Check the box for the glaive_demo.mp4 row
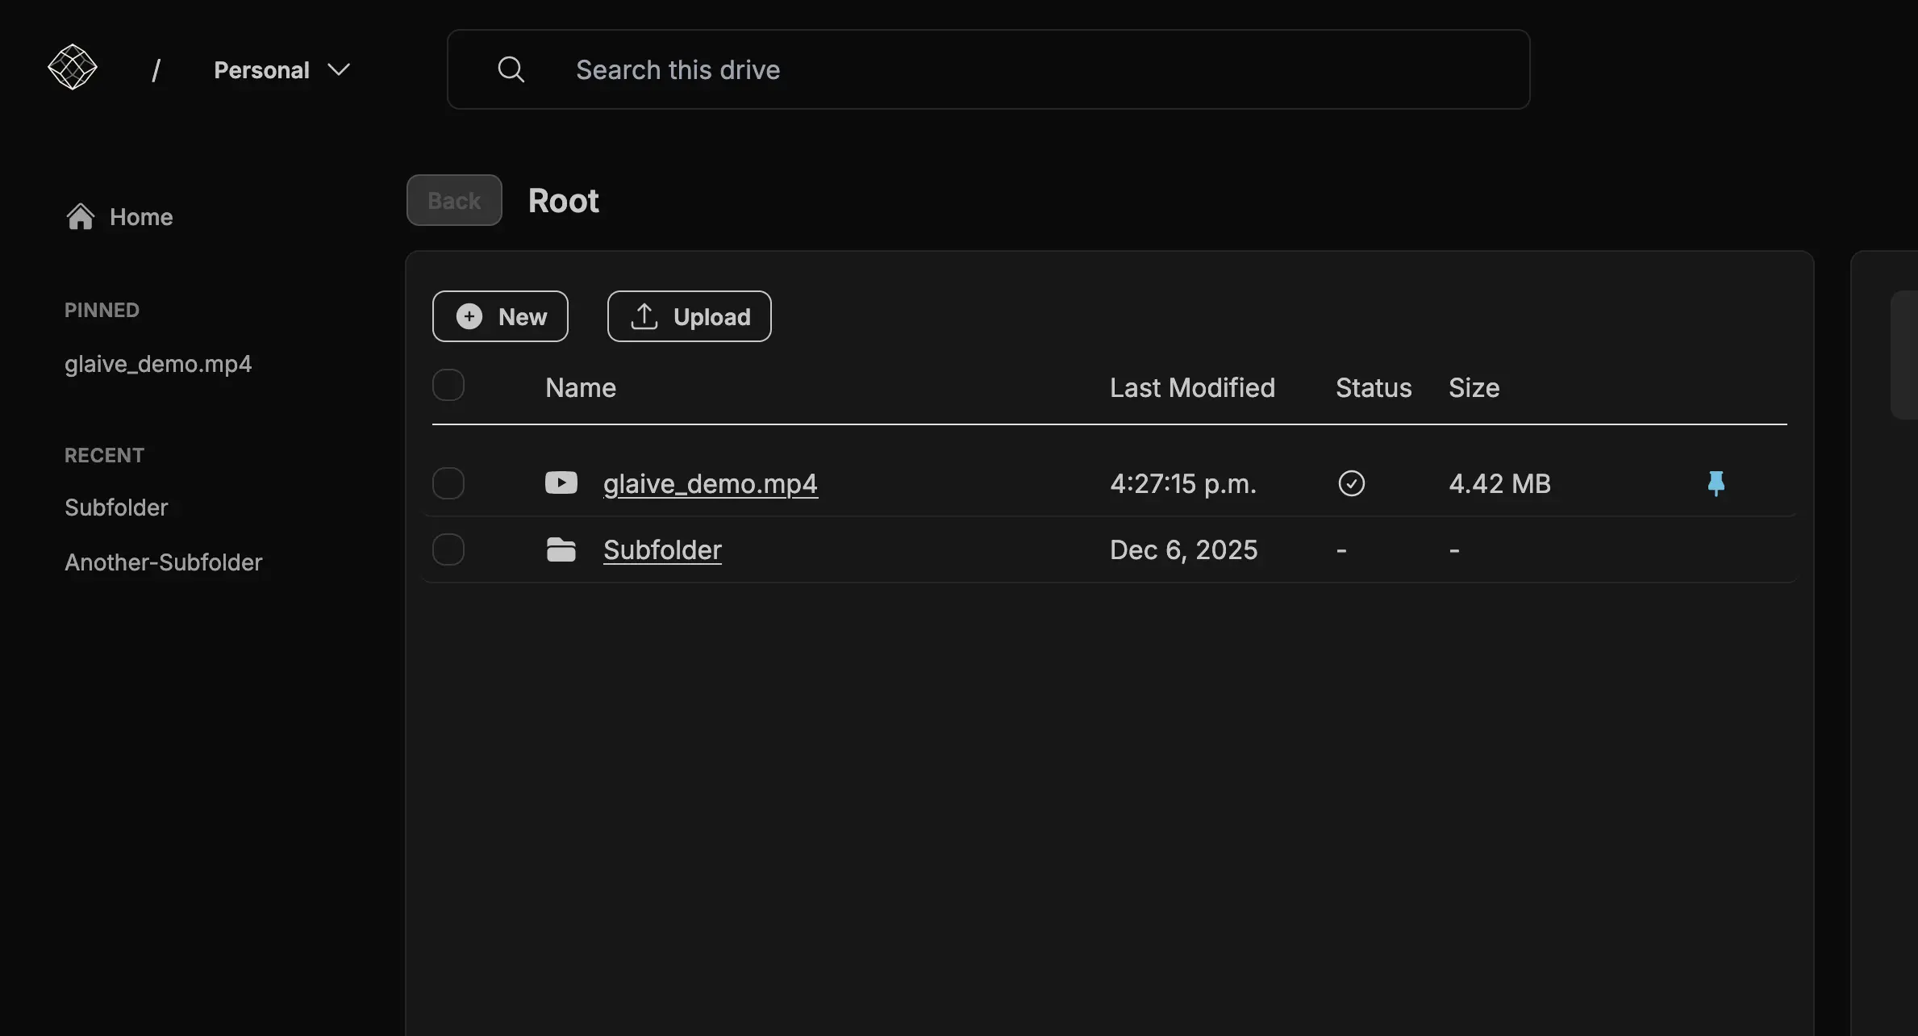This screenshot has width=1918, height=1036. click(448, 483)
